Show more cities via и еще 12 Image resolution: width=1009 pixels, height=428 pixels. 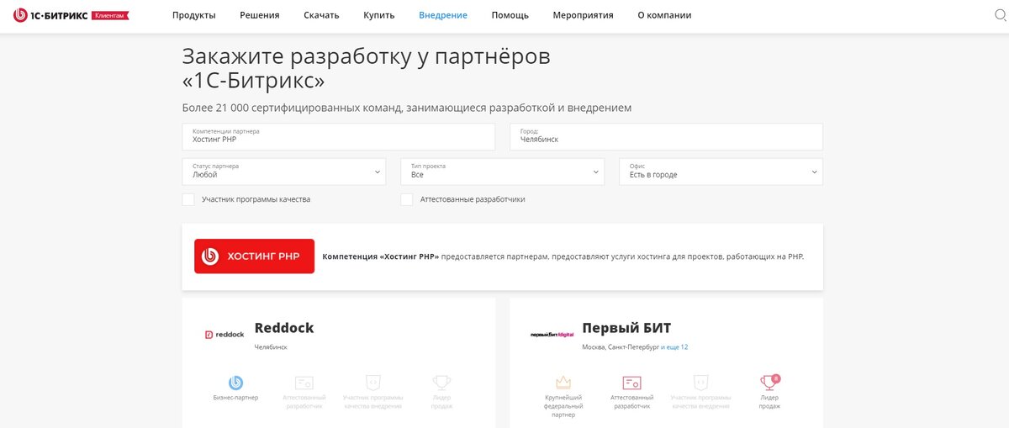[x=674, y=346]
